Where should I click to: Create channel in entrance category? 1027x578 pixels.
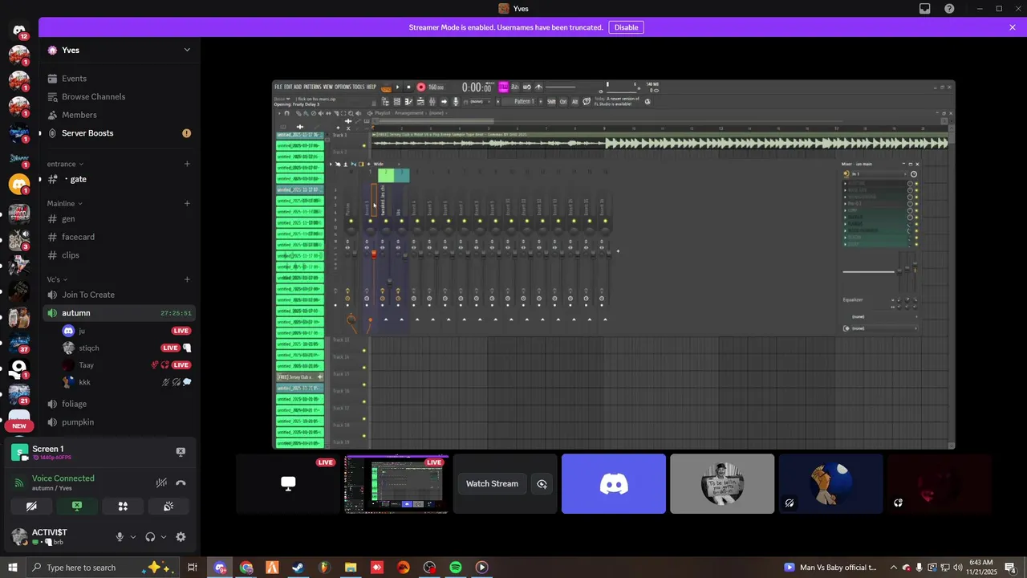[x=187, y=164]
